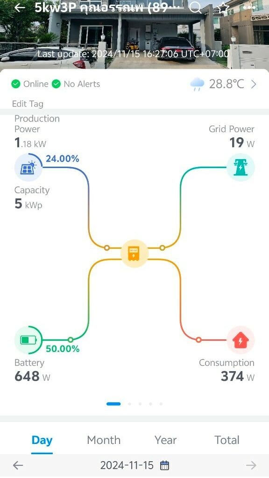This screenshot has width=269, height=478.
Task: Tap the red house consumption icon
Action: pos(241,340)
